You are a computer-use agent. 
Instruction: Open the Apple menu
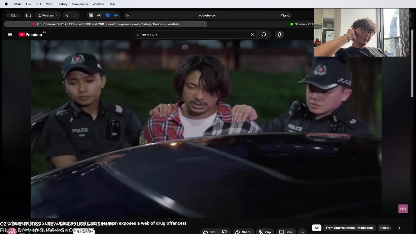(6, 4)
